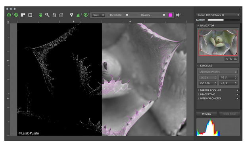Toggle the grid overlay hash icon

pos(177,15)
